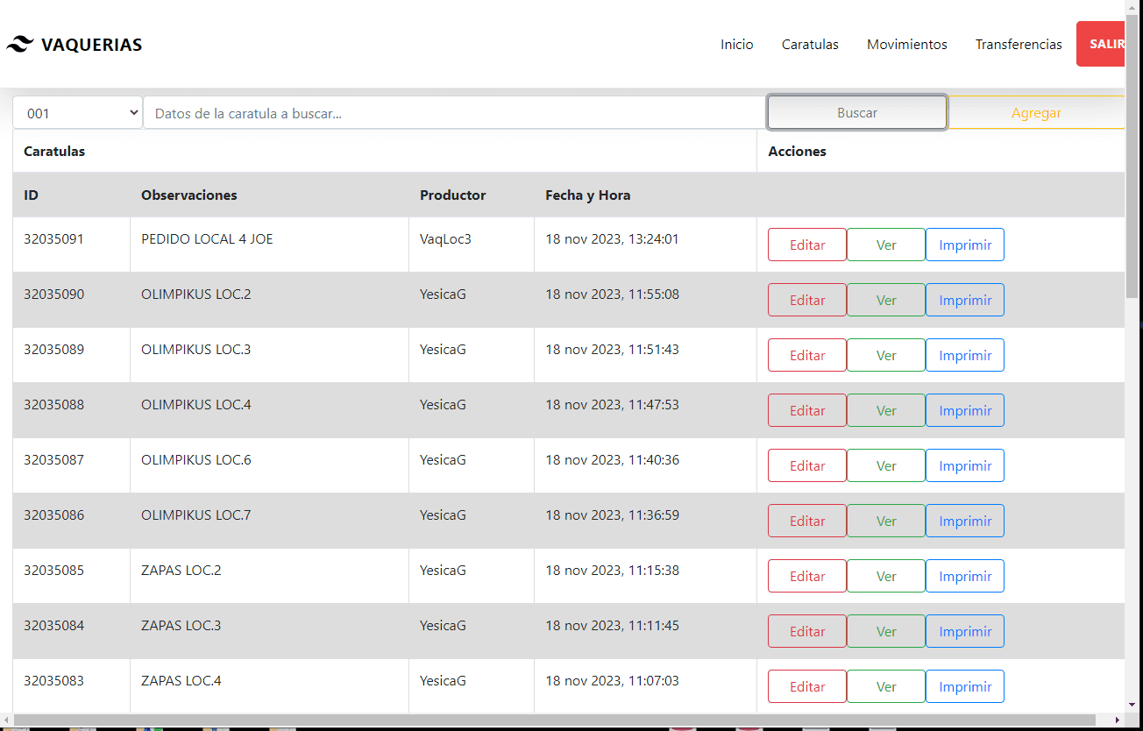1143x731 pixels.
Task: Click the red SALIR button
Action: pos(1101,44)
